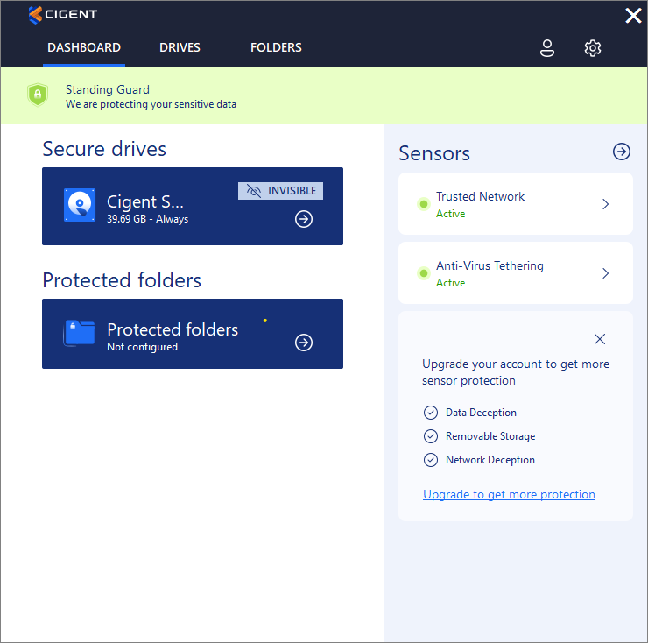Open Protected folders circled arrow

[x=304, y=343]
